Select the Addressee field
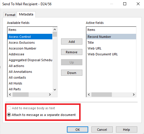This screenshot has height=134, width=144. point(30,54)
